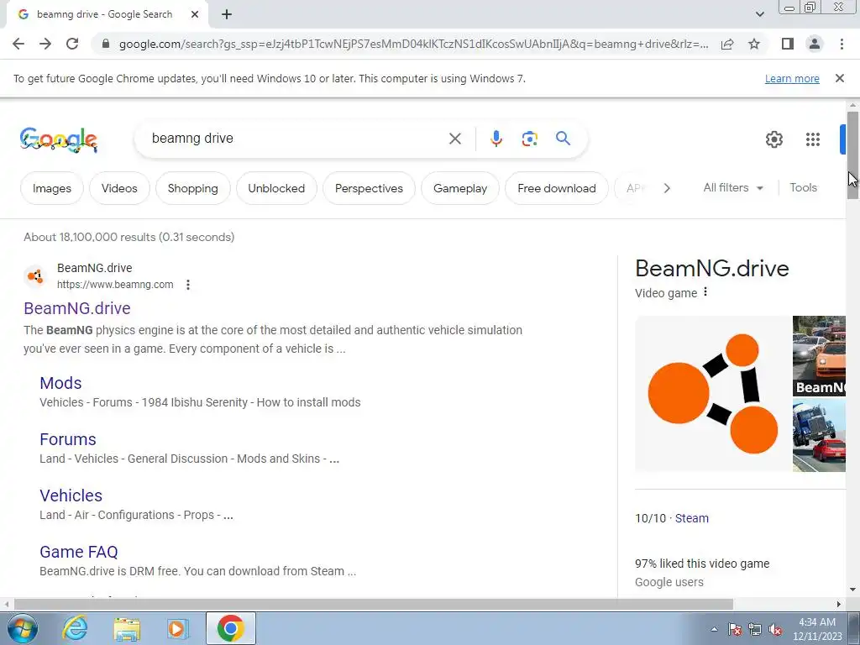The height and width of the screenshot is (645, 860).
Task: Go back to the previous page
Action: [x=18, y=44]
